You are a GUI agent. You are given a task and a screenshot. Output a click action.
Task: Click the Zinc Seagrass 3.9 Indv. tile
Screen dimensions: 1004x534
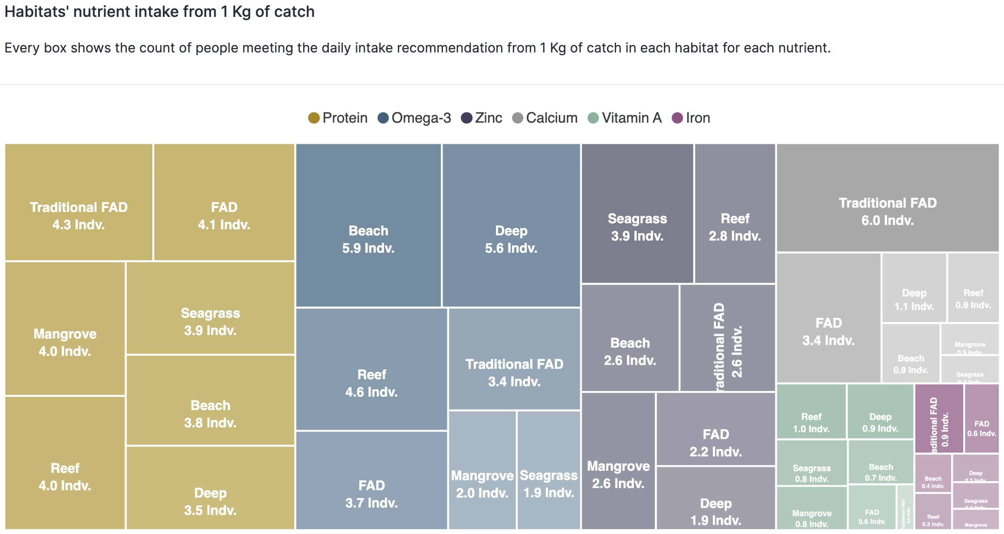tap(637, 214)
